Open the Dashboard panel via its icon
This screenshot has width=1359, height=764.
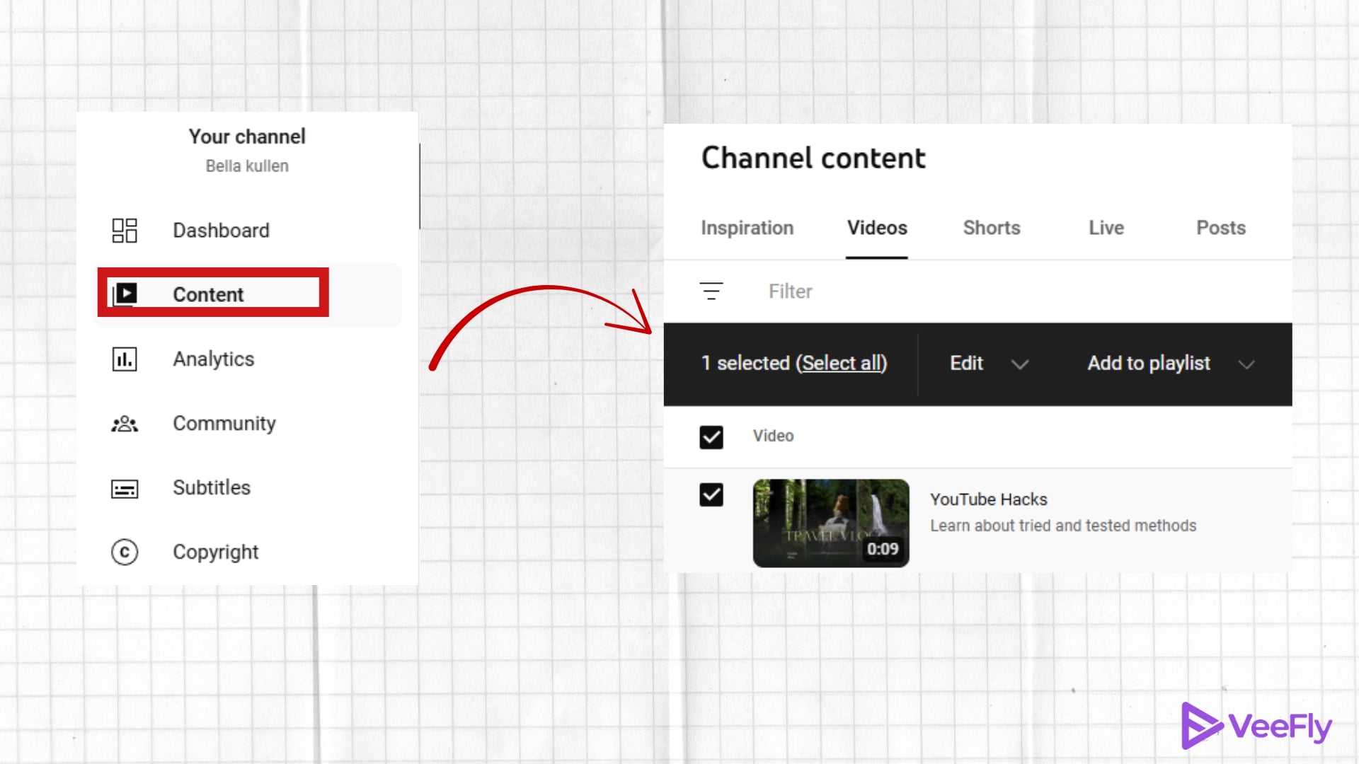tap(124, 230)
